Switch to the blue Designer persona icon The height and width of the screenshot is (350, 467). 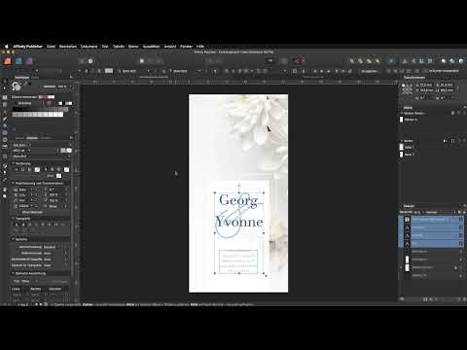(x=18, y=61)
